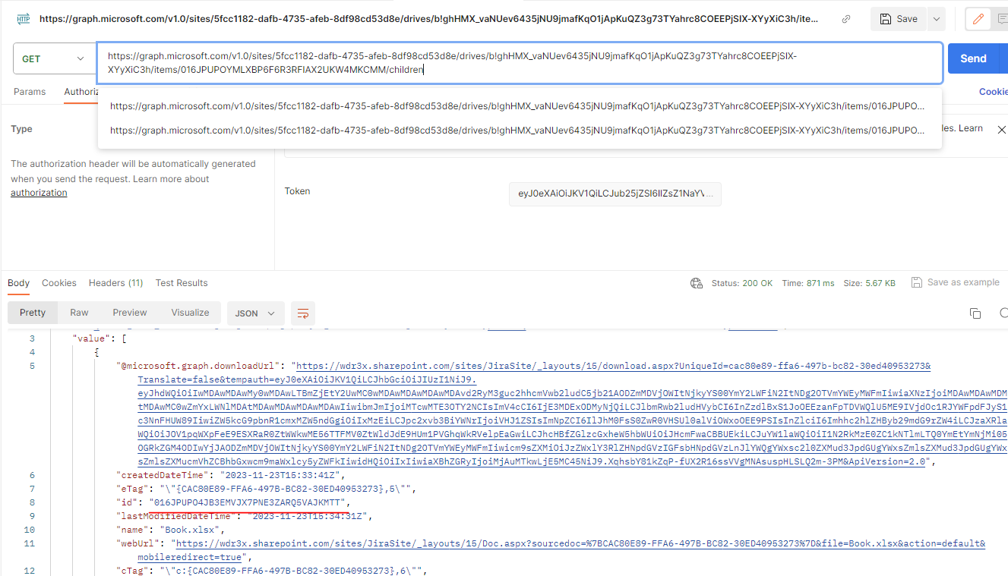Open the JSON format dropdown
The image size is (1008, 576).
click(255, 313)
